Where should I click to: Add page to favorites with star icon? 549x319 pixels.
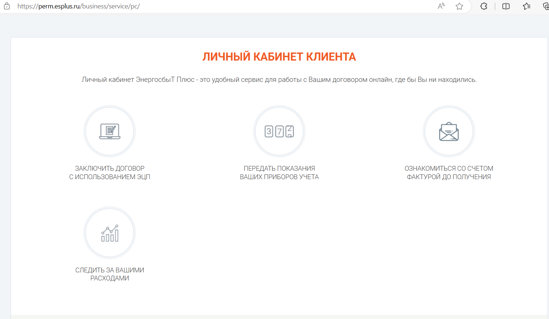coord(459,6)
